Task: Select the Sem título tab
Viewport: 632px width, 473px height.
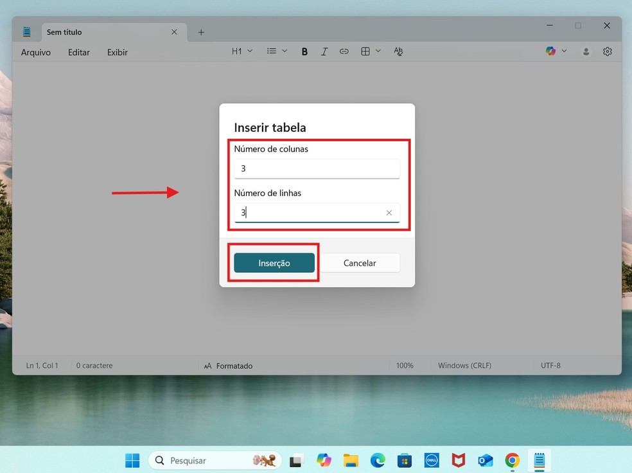Action: [x=114, y=32]
